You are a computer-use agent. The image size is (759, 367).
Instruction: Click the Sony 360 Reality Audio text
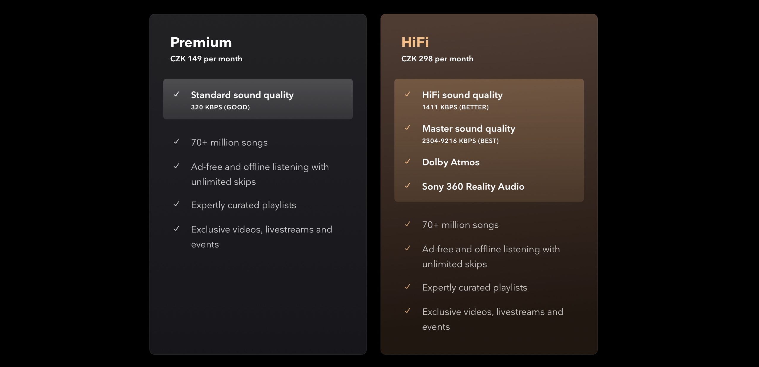point(473,186)
